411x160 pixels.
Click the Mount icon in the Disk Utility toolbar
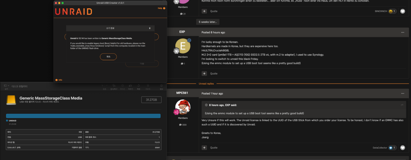(148, 85)
